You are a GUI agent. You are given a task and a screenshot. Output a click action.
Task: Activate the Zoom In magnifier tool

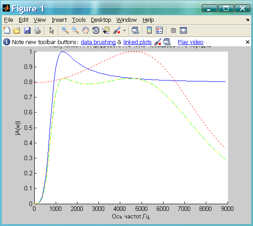(65, 30)
